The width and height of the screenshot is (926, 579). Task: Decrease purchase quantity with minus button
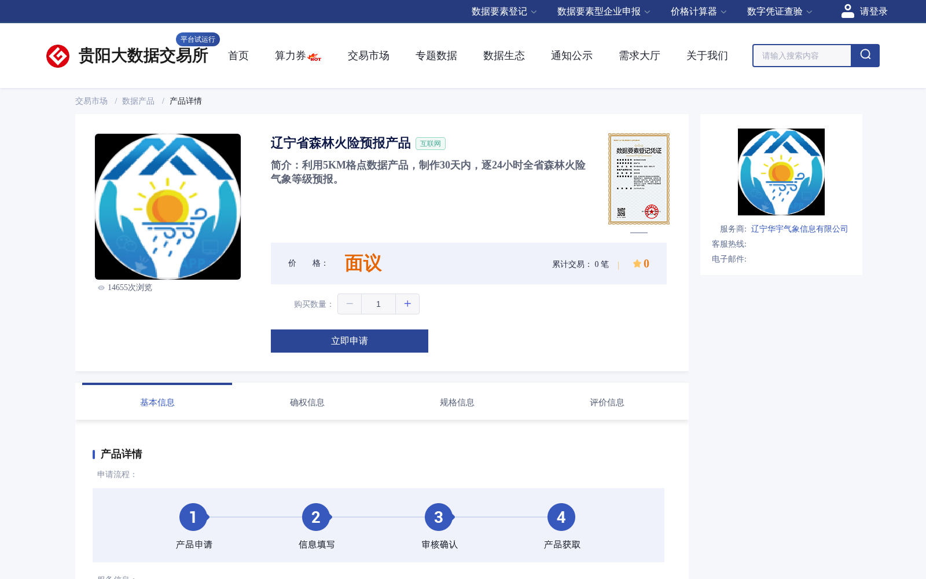coord(350,304)
